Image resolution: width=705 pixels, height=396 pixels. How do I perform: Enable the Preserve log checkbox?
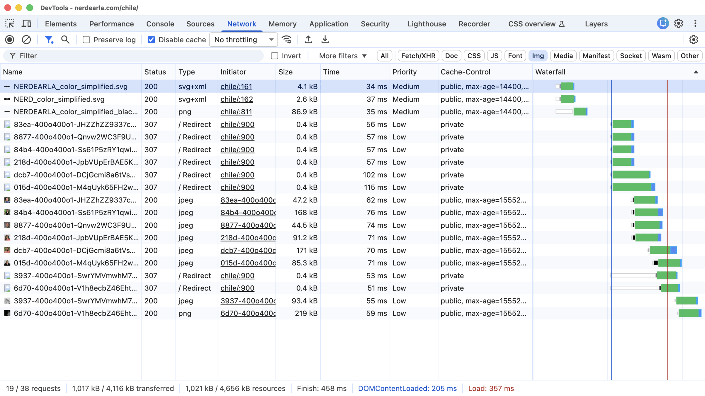tap(86, 40)
